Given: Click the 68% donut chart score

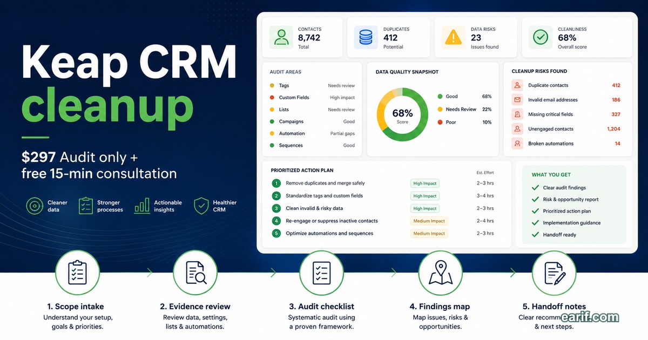Looking at the screenshot, I should [402, 114].
